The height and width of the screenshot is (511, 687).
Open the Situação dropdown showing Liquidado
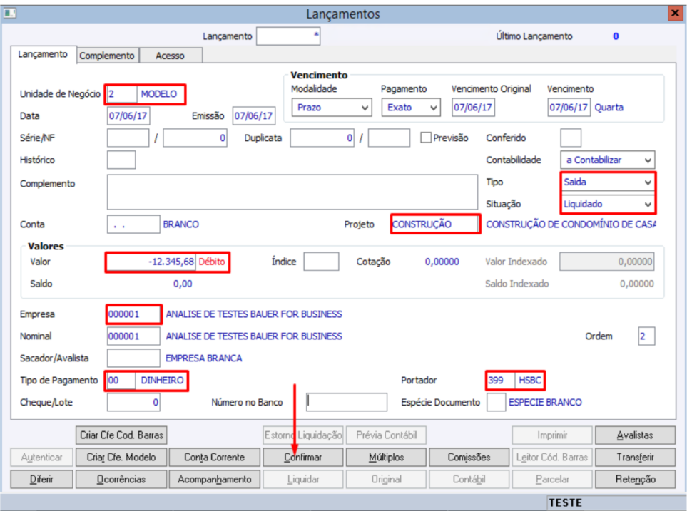point(607,204)
